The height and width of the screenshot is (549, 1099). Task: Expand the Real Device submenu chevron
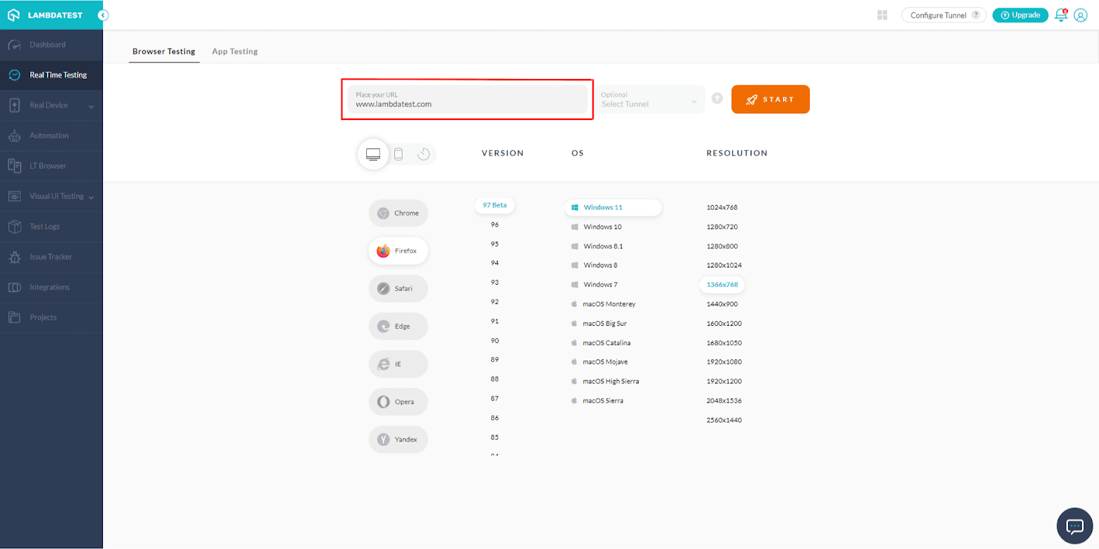click(91, 106)
